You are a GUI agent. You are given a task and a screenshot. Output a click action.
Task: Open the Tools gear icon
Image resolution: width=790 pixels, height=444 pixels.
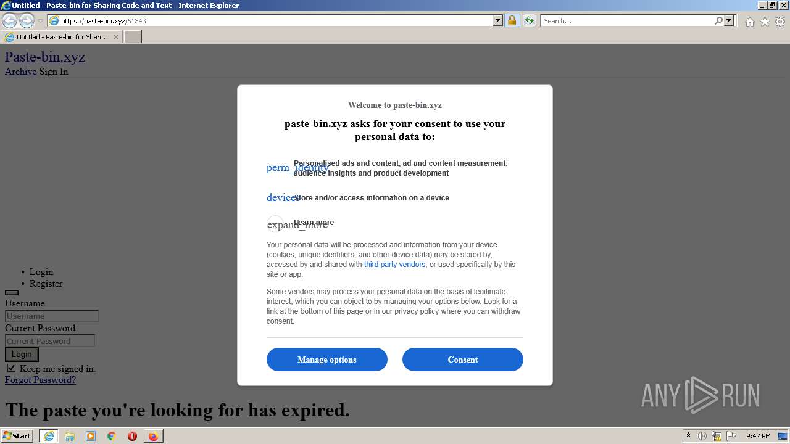click(x=780, y=22)
